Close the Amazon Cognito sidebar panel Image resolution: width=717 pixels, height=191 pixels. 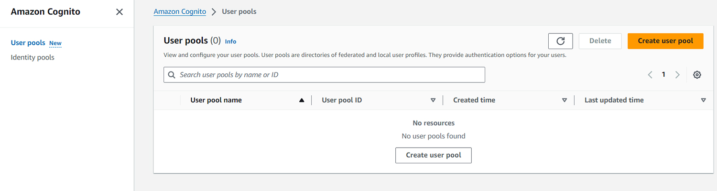[119, 12]
